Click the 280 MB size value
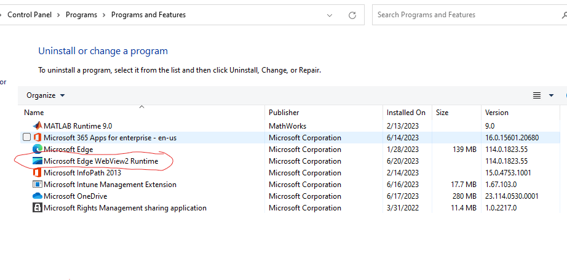The height and width of the screenshot is (280, 567). pos(464,196)
